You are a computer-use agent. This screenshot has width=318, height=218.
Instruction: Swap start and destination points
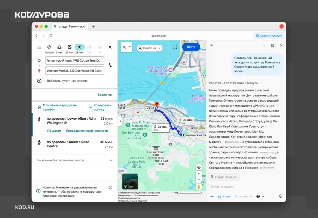tap(110, 65)
